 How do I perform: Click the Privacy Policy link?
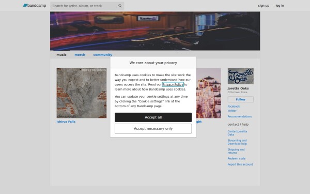click(x=173, y=84)
